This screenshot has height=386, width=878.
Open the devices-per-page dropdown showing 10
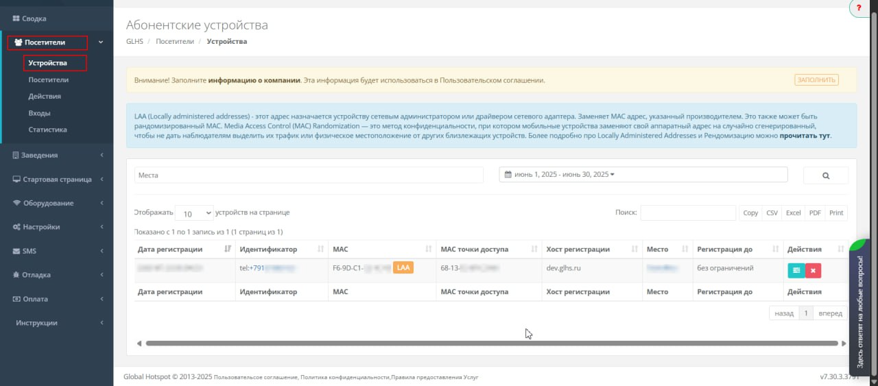pos(194,213)
